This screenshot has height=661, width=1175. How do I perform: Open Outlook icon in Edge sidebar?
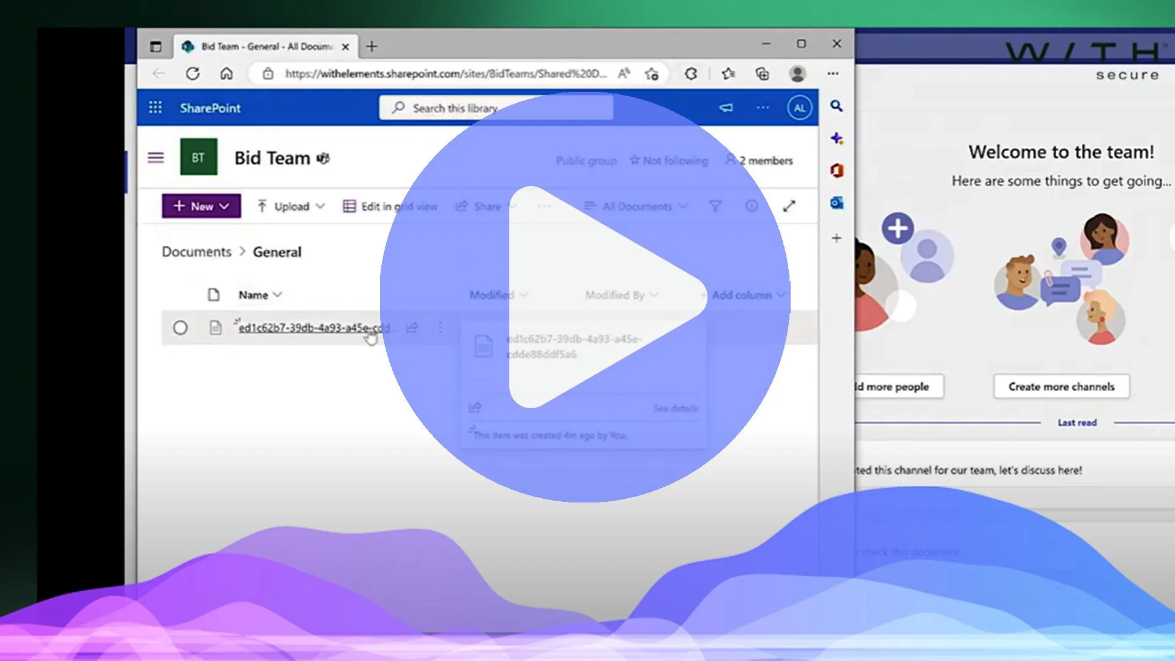click(837, 203)
